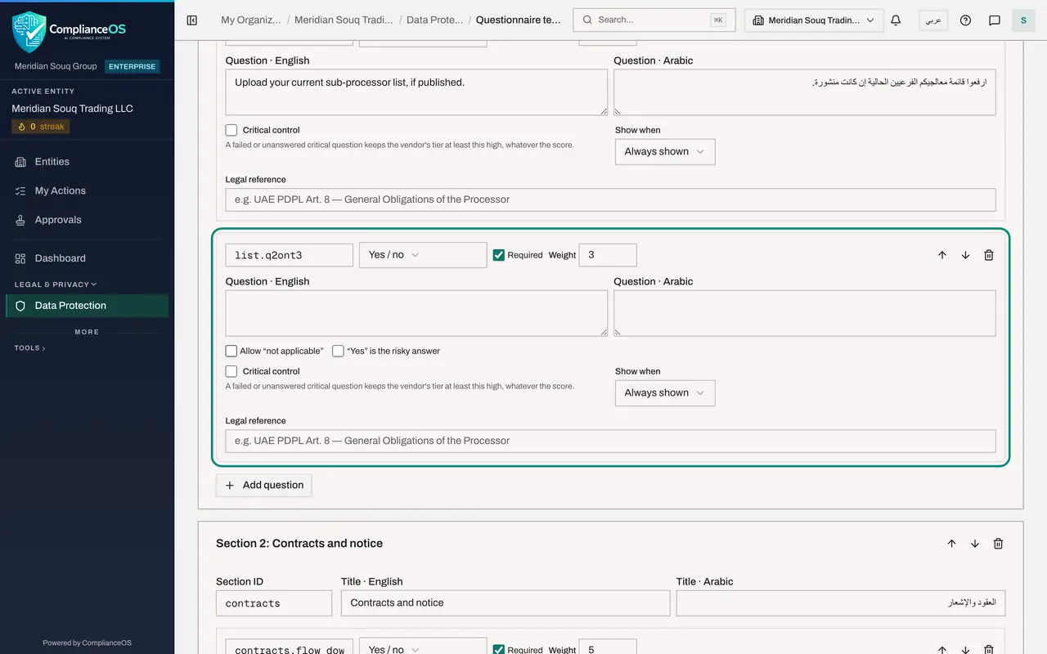Open the notifications bell
Screen dimensions: 1047x654
point(896,20)
